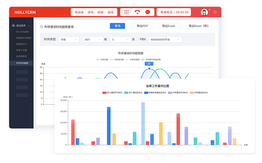Select 坐席工作量 in the sidebar
Image resolution: width=262 pixels, height=163 pixels.
click(x=21, y=50)
